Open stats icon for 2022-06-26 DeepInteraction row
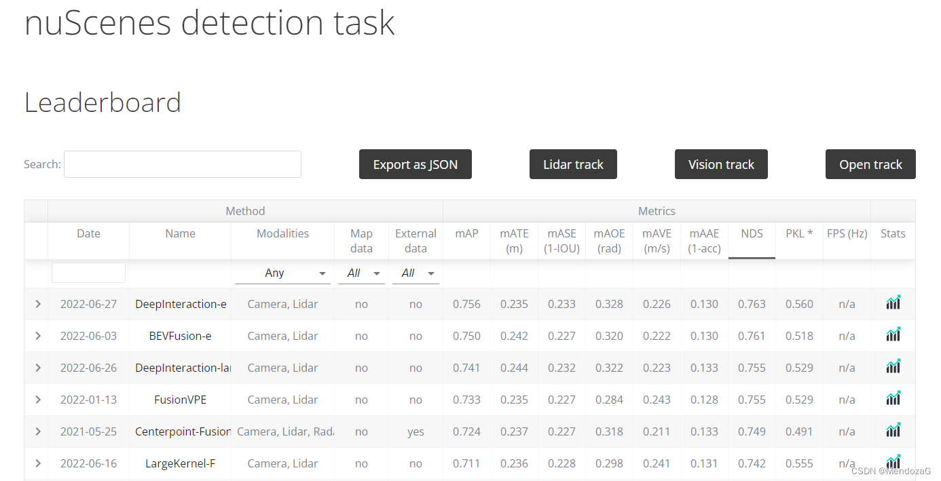This screenshot has height=481, width=941. 893,367
